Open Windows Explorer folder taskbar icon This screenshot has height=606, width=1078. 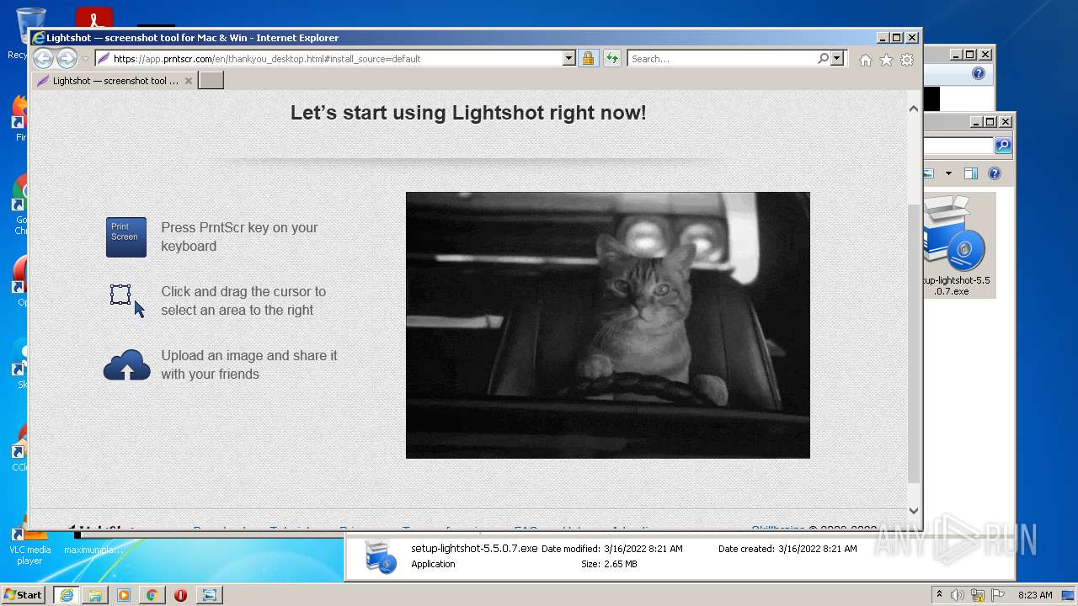(x=95, y=595)
